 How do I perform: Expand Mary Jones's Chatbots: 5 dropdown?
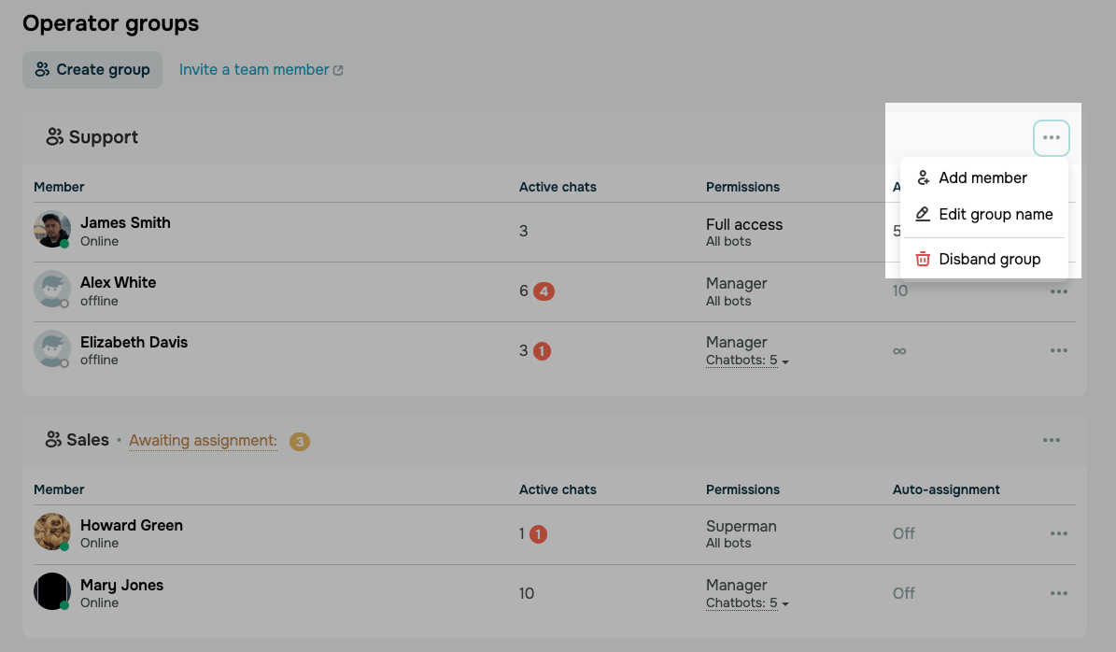(746, 602)
